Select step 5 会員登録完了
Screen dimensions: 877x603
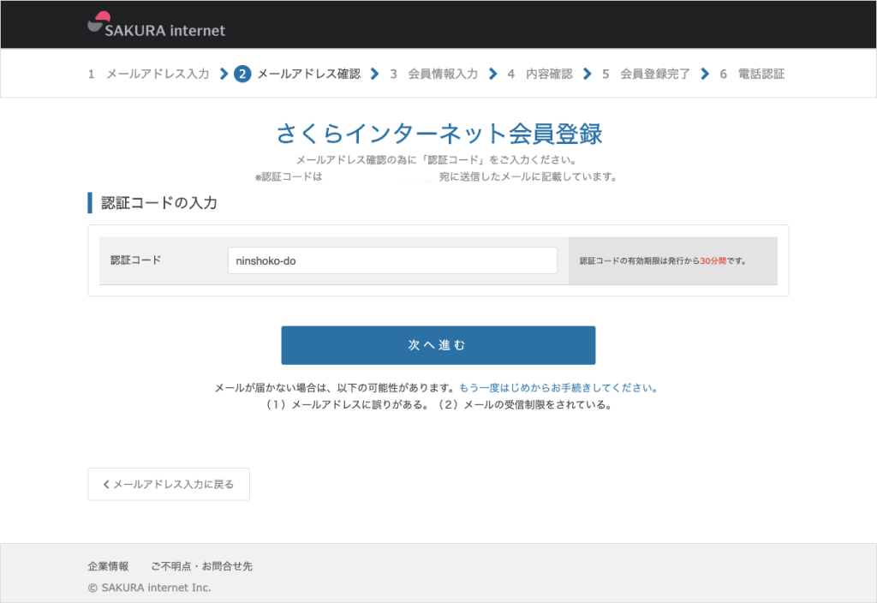646,74
